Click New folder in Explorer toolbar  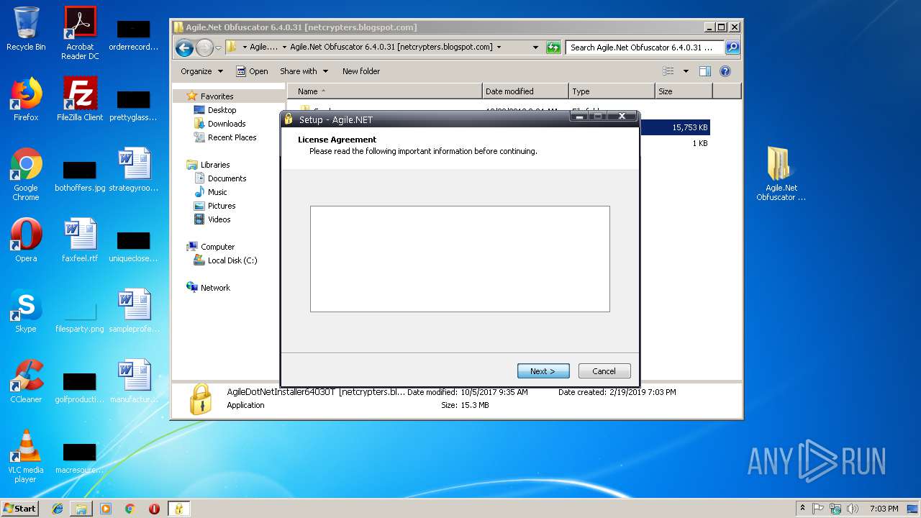(x=361, y=71)
